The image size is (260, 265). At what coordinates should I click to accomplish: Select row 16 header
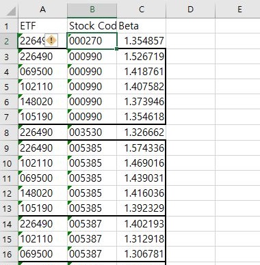point(9,254)
